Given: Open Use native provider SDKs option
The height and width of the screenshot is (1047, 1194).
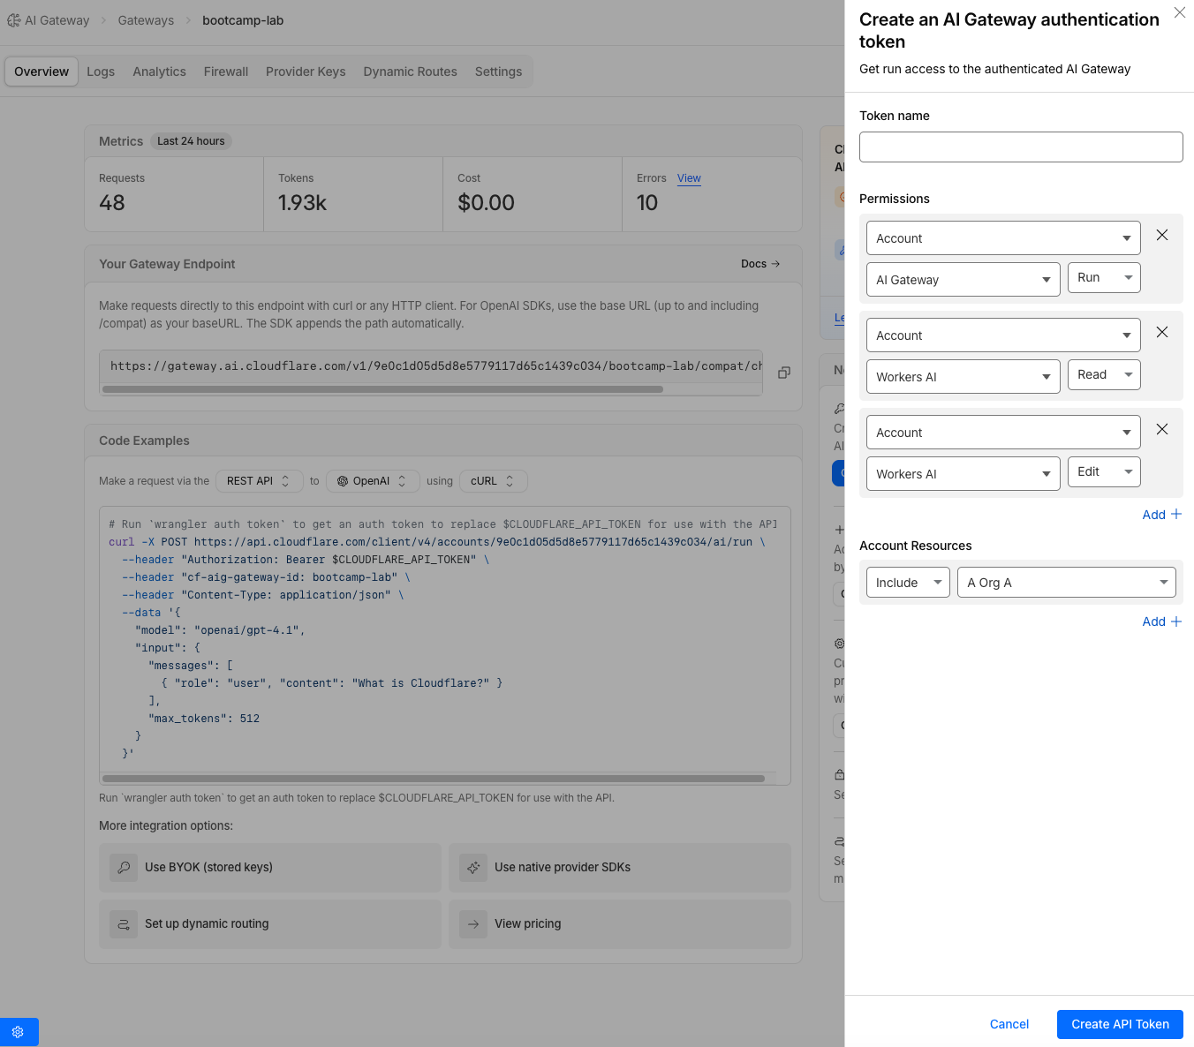Looking at the screenshot, I should (620, 867).
